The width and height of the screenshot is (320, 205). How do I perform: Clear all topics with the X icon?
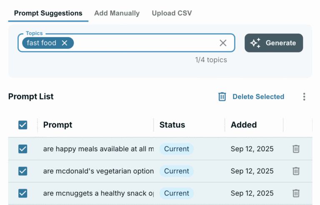click(223, 43)
